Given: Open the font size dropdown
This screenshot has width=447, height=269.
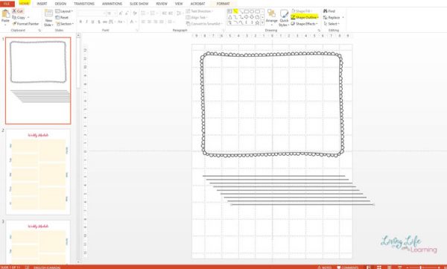Looking at the screenshot, I should tap(115, 13).
